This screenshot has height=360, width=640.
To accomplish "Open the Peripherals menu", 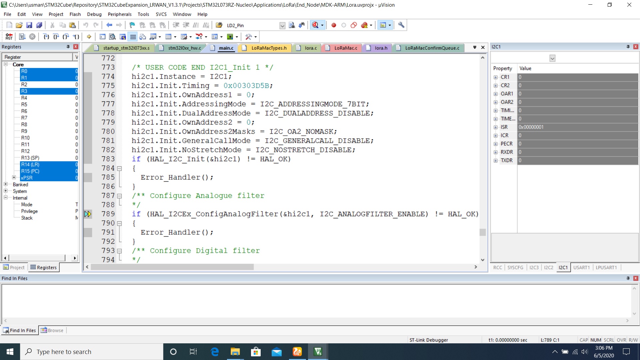I will pos(120,14).
